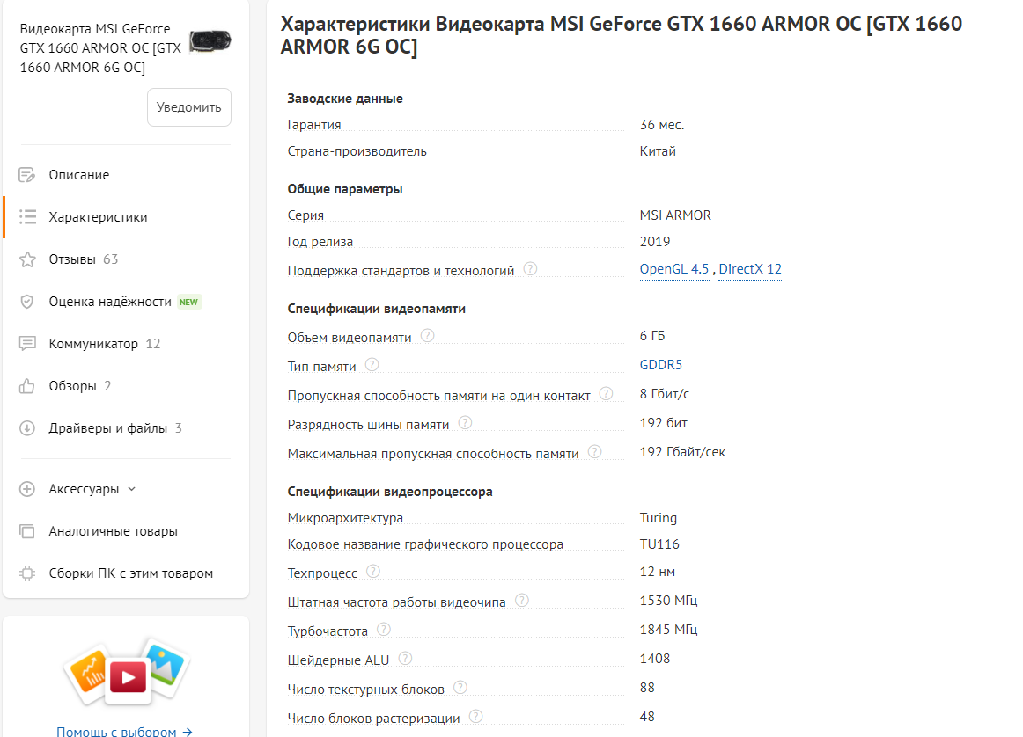Open Аналогичные товары section
1023x737 pixels.
113,531
